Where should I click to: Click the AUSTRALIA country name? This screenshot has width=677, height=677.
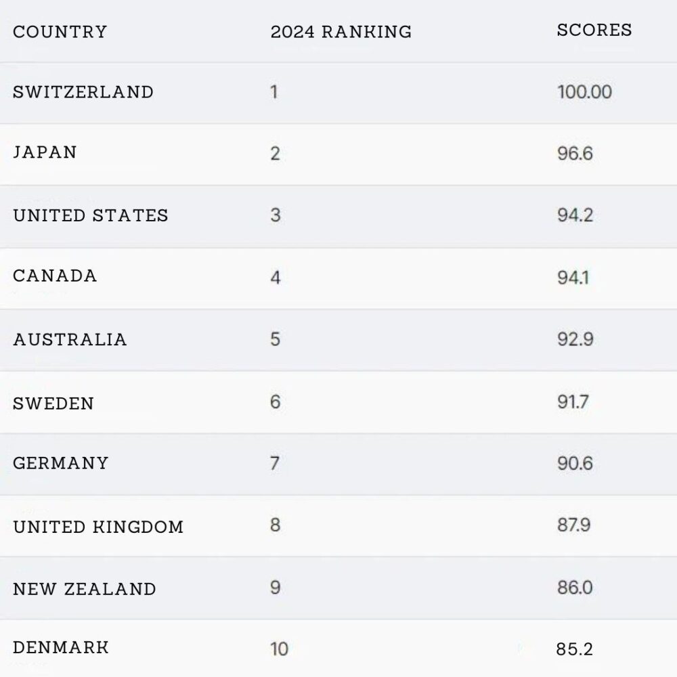point(70,339)
